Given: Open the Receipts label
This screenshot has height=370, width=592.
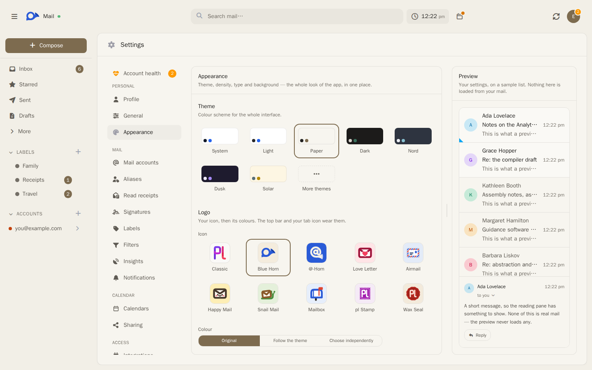Looking at the screenshot, I should [43, 180].
